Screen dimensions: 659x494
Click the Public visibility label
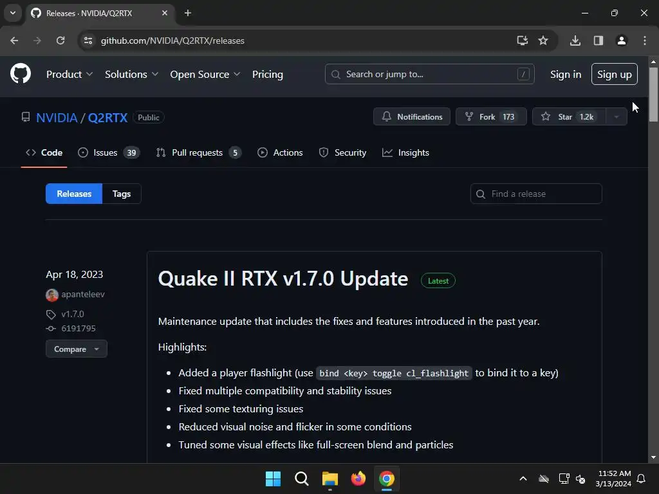click(149, 118)
